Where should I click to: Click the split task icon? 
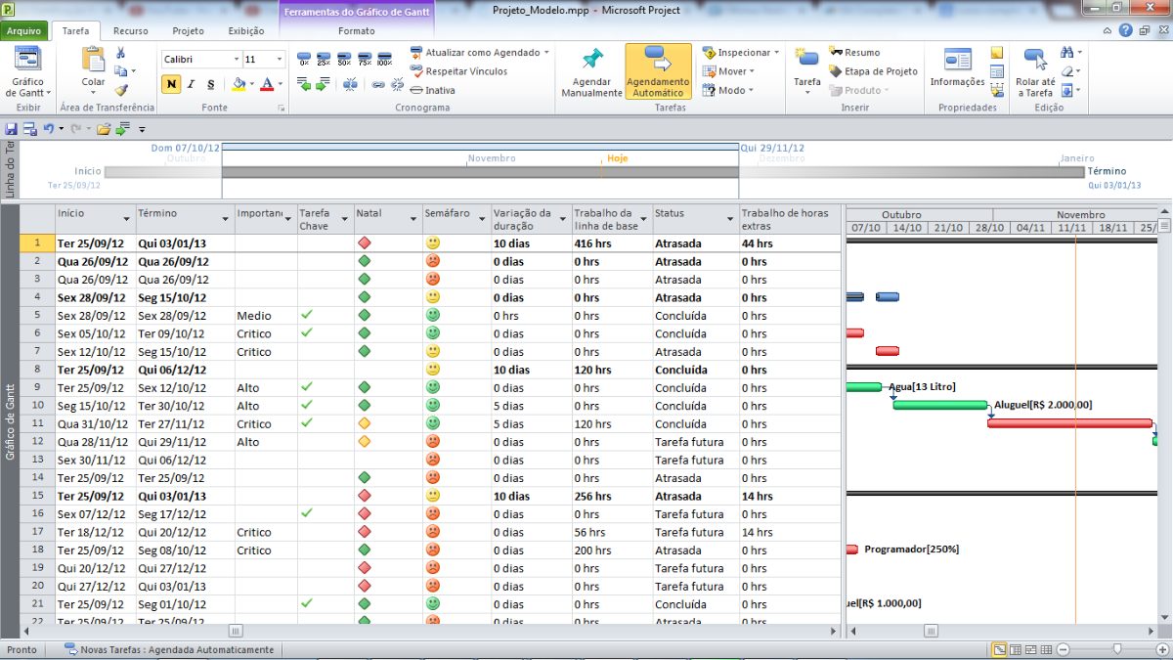[x=350, y=85]
